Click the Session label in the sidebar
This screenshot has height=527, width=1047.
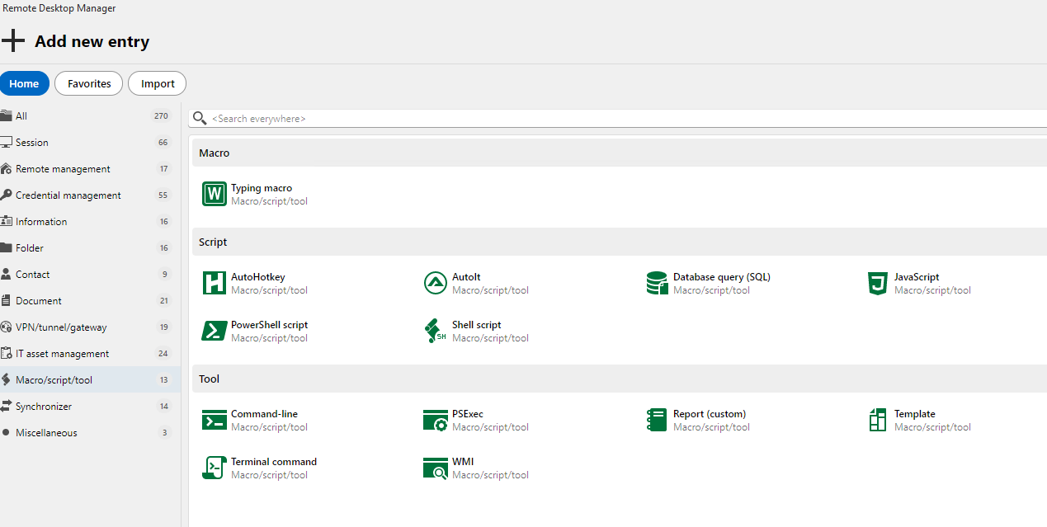32,143
